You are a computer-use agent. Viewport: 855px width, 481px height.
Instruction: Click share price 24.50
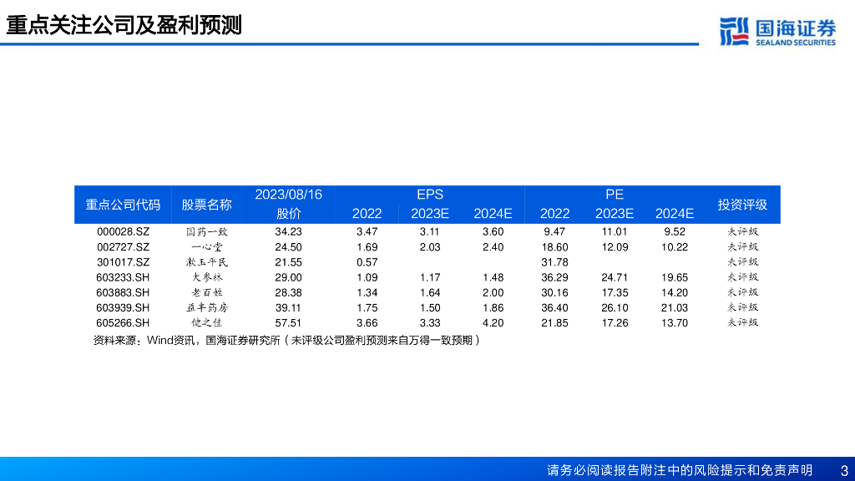pos(288,247)
